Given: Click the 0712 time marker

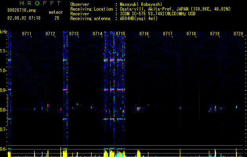Looking at the screenshot, I should click(50, 34).
